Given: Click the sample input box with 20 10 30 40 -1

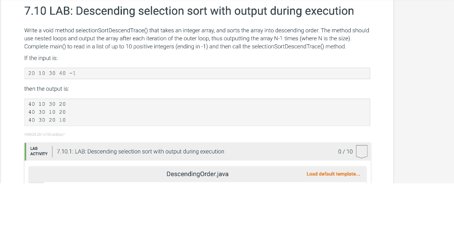Looking at the screenshot, I should tap(197, 73).
